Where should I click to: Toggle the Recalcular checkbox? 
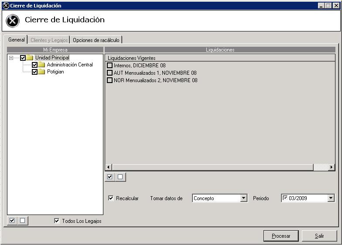coord(111,198)
